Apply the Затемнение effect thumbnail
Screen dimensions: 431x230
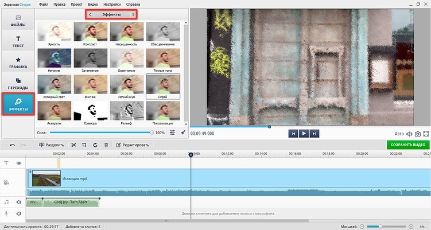click(91, 58)
